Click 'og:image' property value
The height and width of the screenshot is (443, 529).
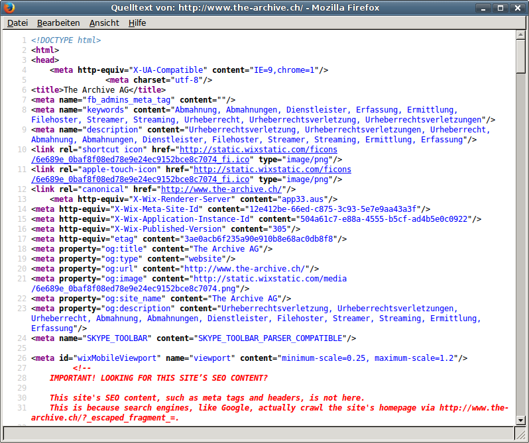tap(124, 279)
